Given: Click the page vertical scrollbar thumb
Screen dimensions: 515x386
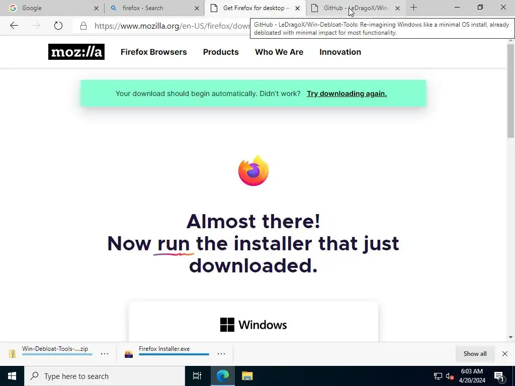Looking at the screenshot, I should point(510,90).
